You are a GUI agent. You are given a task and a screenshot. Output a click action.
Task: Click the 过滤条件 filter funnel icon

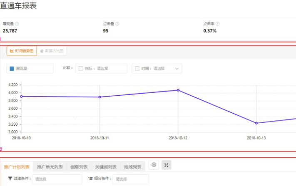[x=10, y=179]
